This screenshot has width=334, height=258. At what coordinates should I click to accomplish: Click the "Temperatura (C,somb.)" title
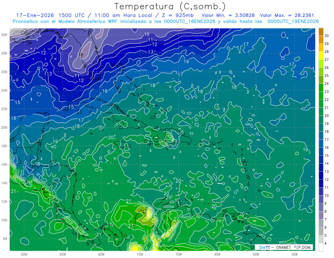(x=170, y=6)
